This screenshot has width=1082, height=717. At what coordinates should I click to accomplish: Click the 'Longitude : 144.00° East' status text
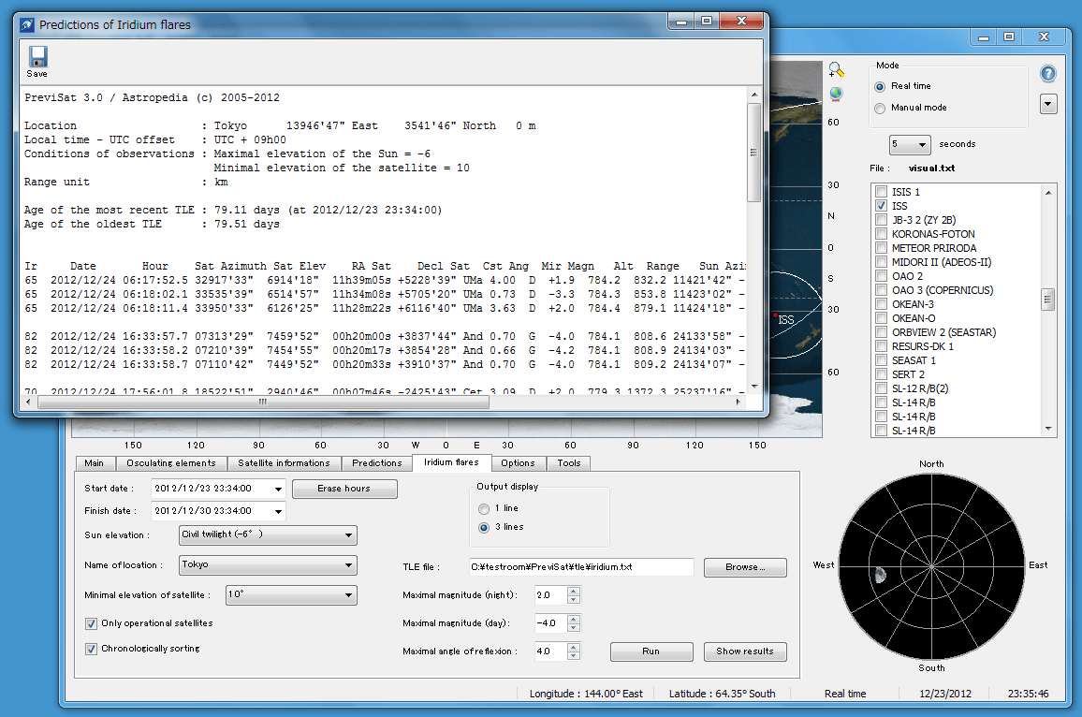pyautogui.click(x=586, y=694)
